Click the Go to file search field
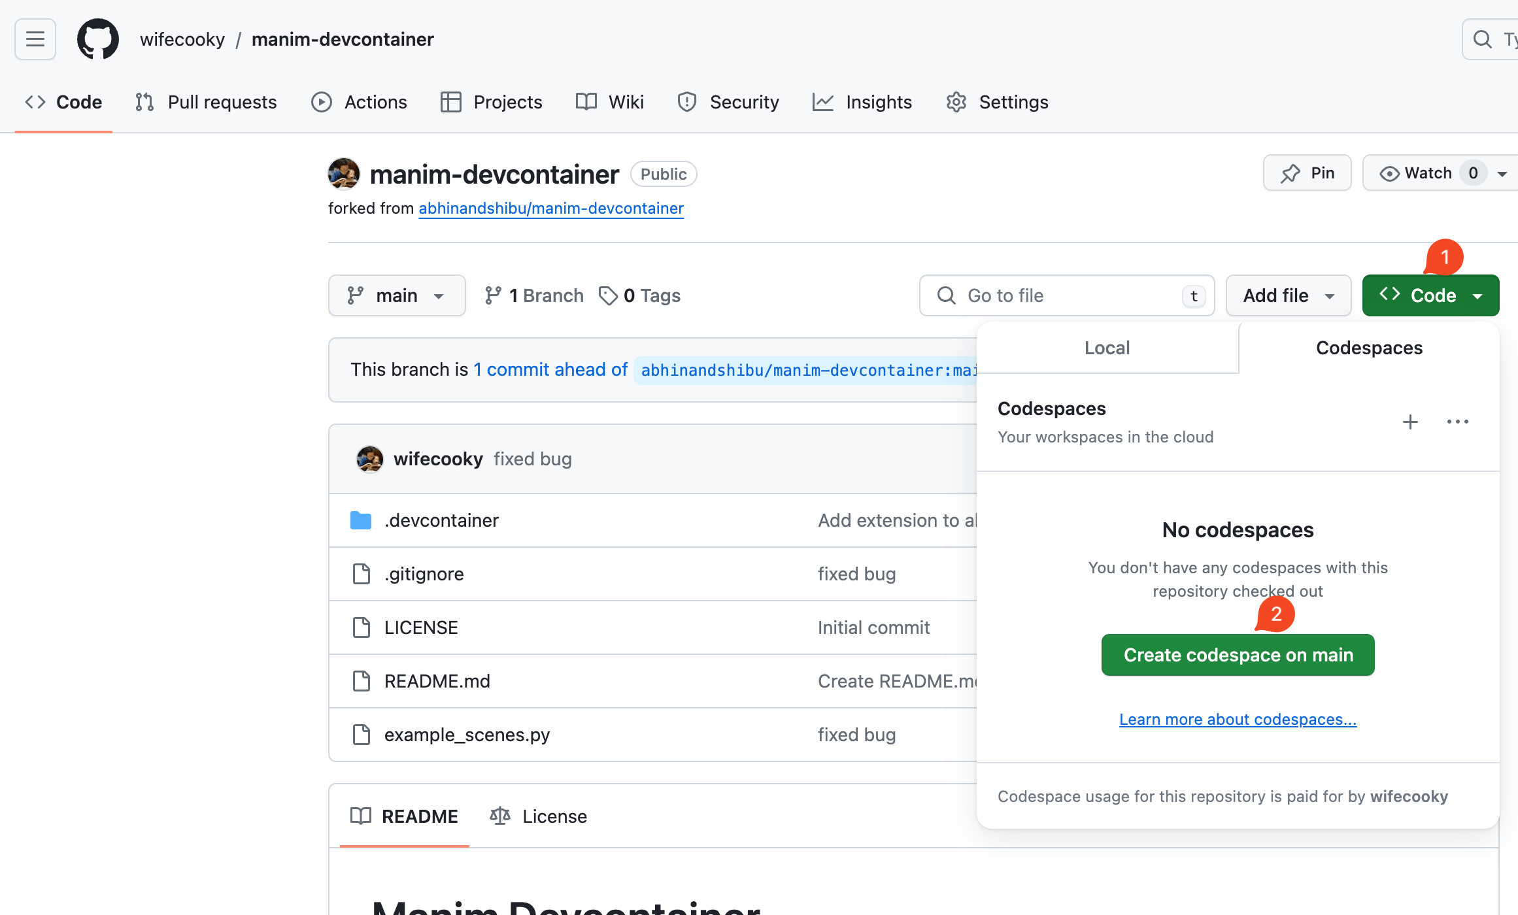This screenshot has width=1518, height=915. point(1066,295)
